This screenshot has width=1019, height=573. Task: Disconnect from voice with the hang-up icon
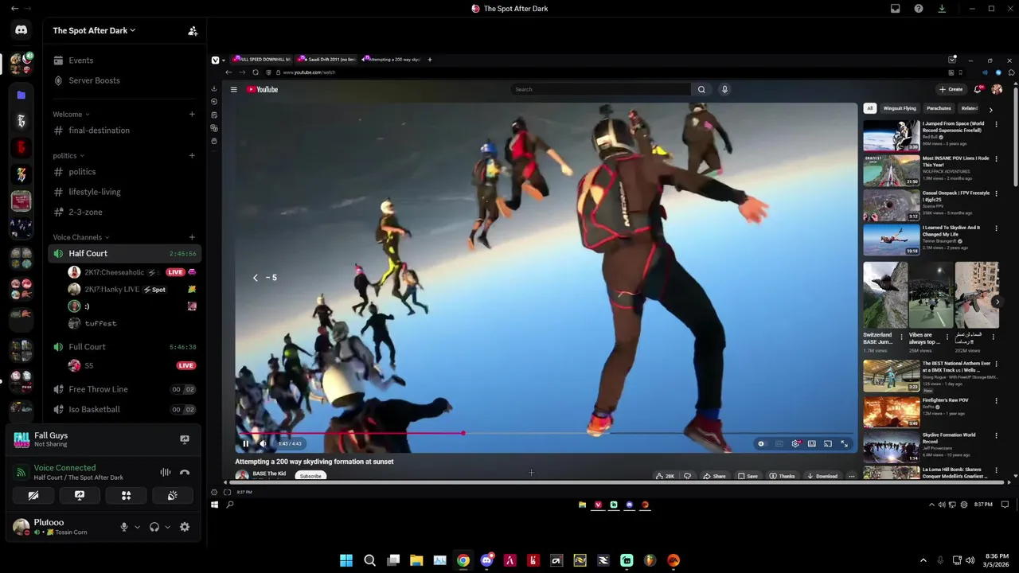tap(185, 473)
